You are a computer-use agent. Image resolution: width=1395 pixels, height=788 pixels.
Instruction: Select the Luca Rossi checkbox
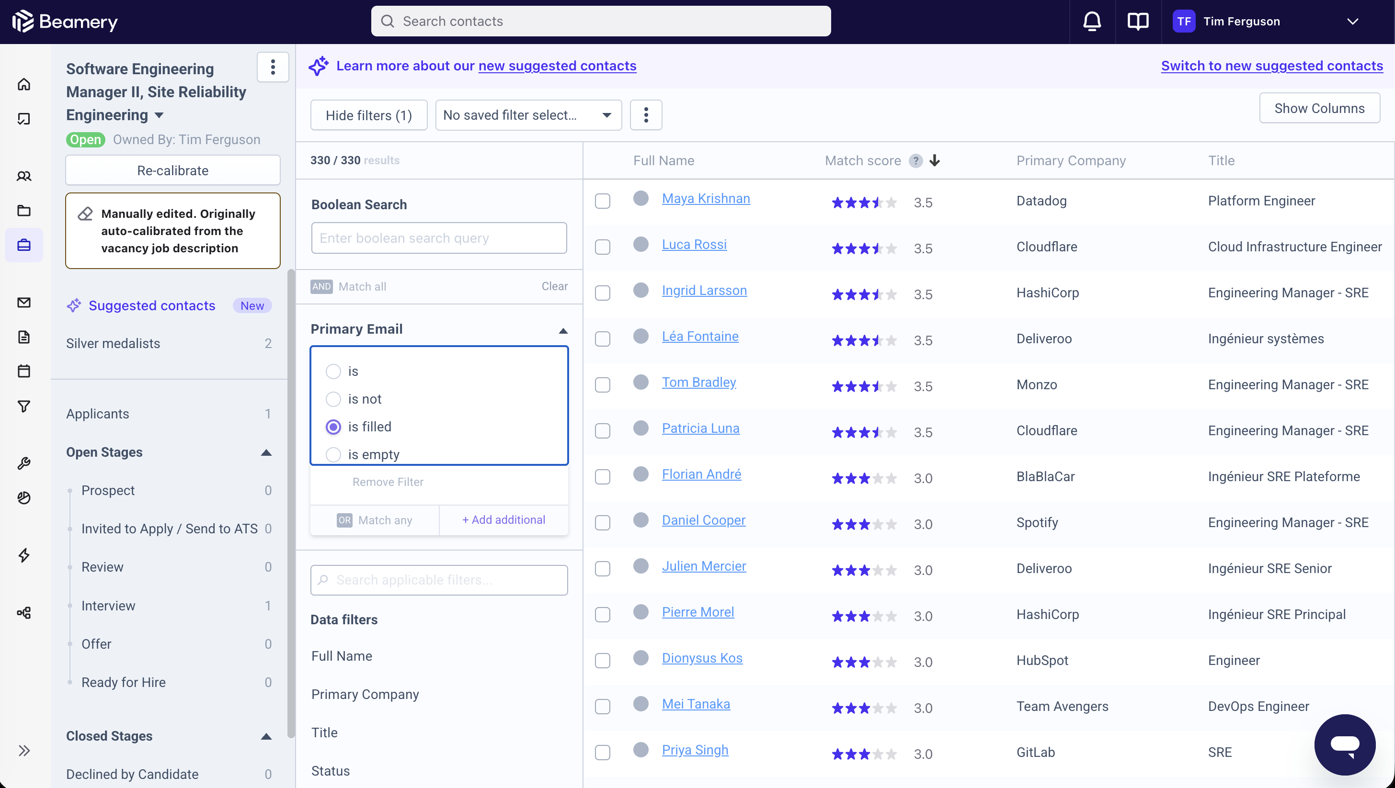click(x=603, y=247)
